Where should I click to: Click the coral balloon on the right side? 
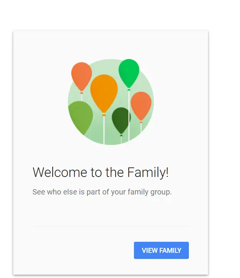pos(141,106)
